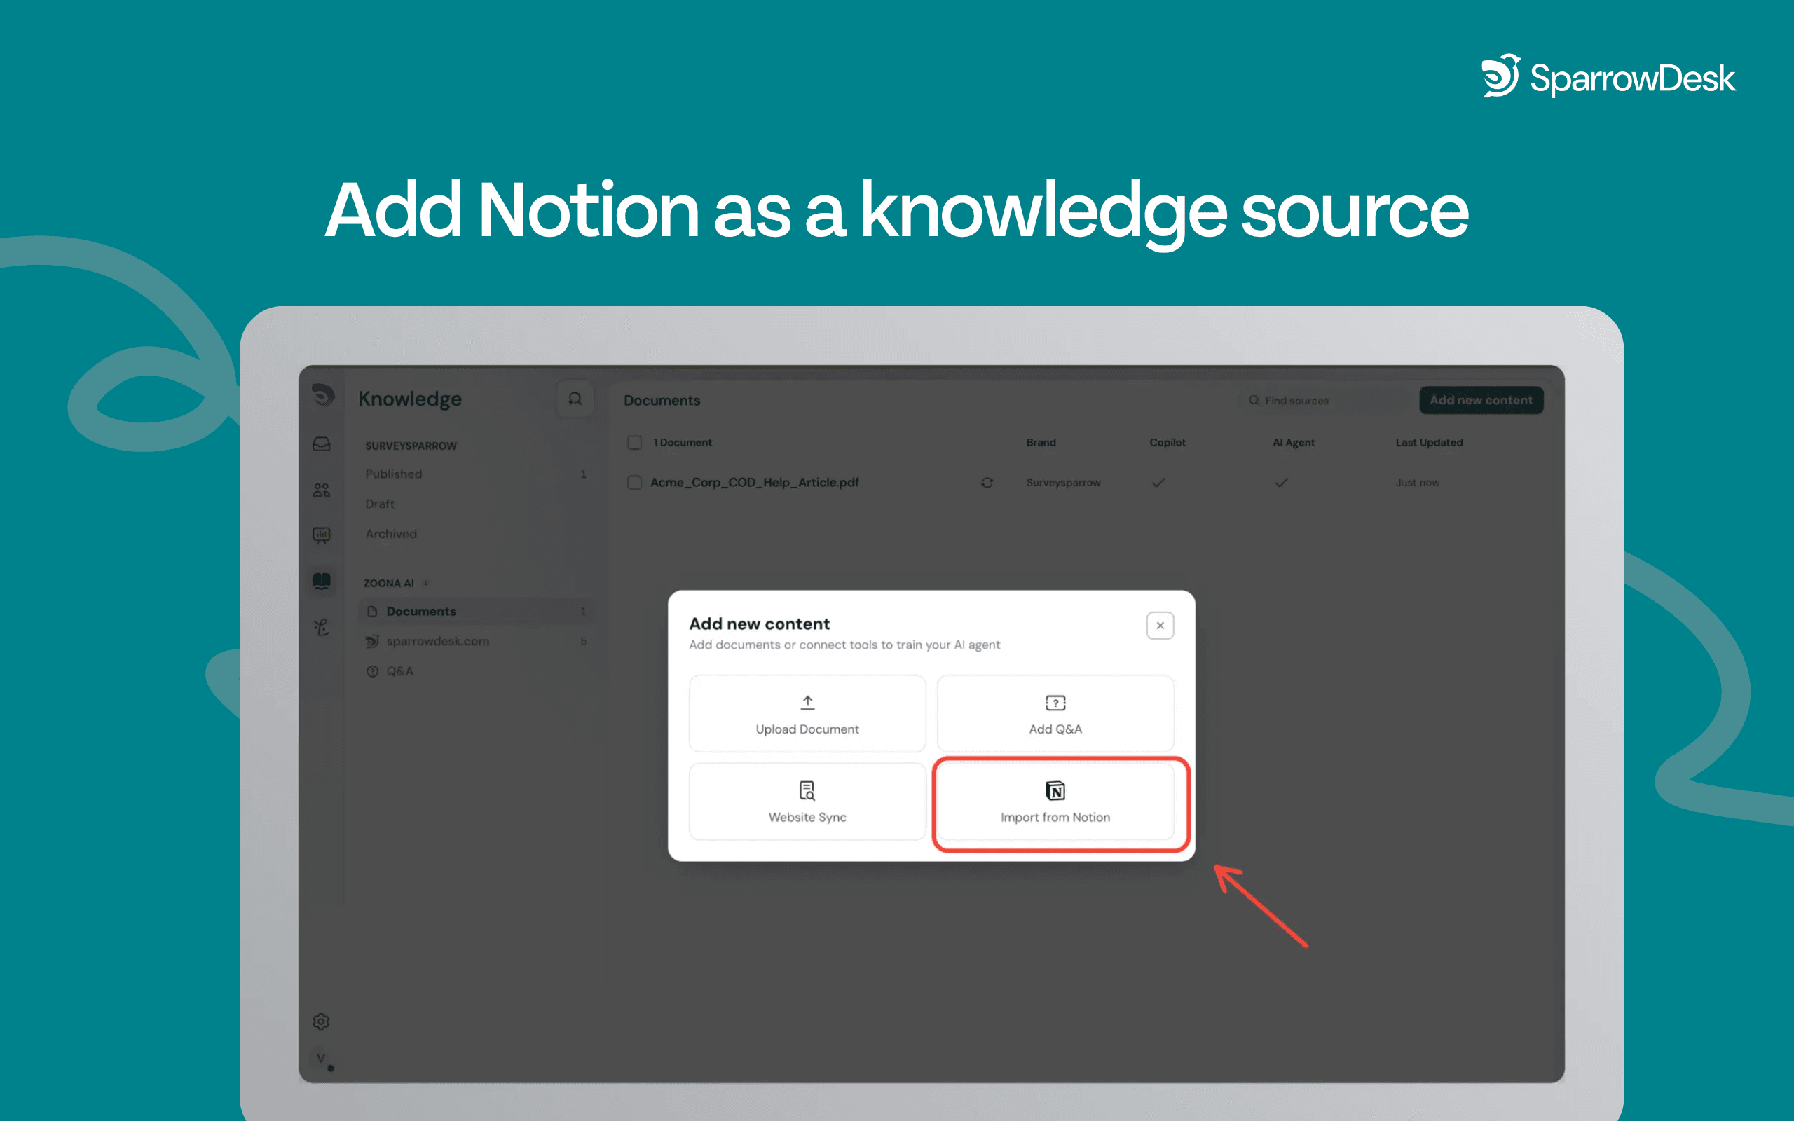This screenshot has height=1121, width=1794.
Task: Open the Contacts people icon in rail
Action: coord(322,490)
